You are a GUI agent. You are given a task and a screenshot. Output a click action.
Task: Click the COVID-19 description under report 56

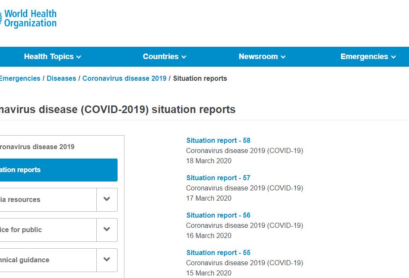245,225
